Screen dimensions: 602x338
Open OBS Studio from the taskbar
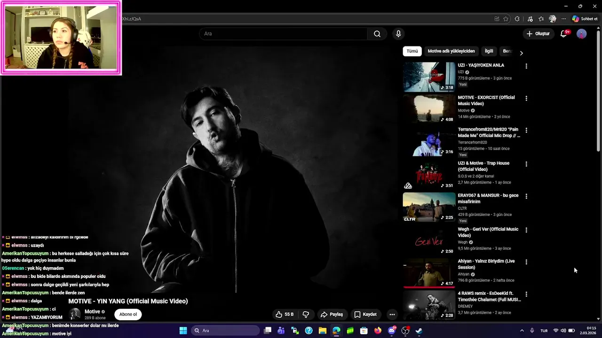(x=405, y=330)
